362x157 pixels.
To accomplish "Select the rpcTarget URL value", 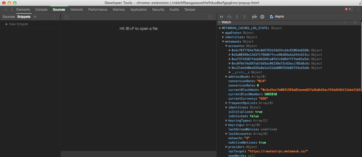I will coord(278,151).
